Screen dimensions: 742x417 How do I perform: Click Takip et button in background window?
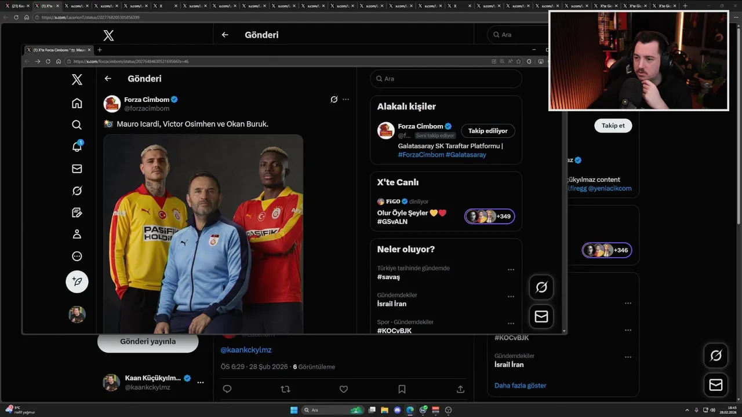(x=613, y=126)
